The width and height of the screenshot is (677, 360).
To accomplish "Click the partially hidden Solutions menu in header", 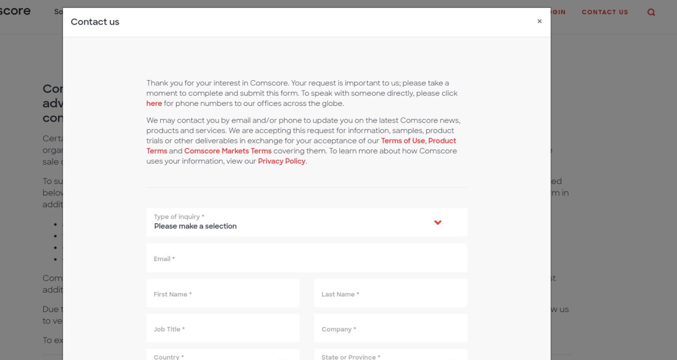I will pos(58,12).
